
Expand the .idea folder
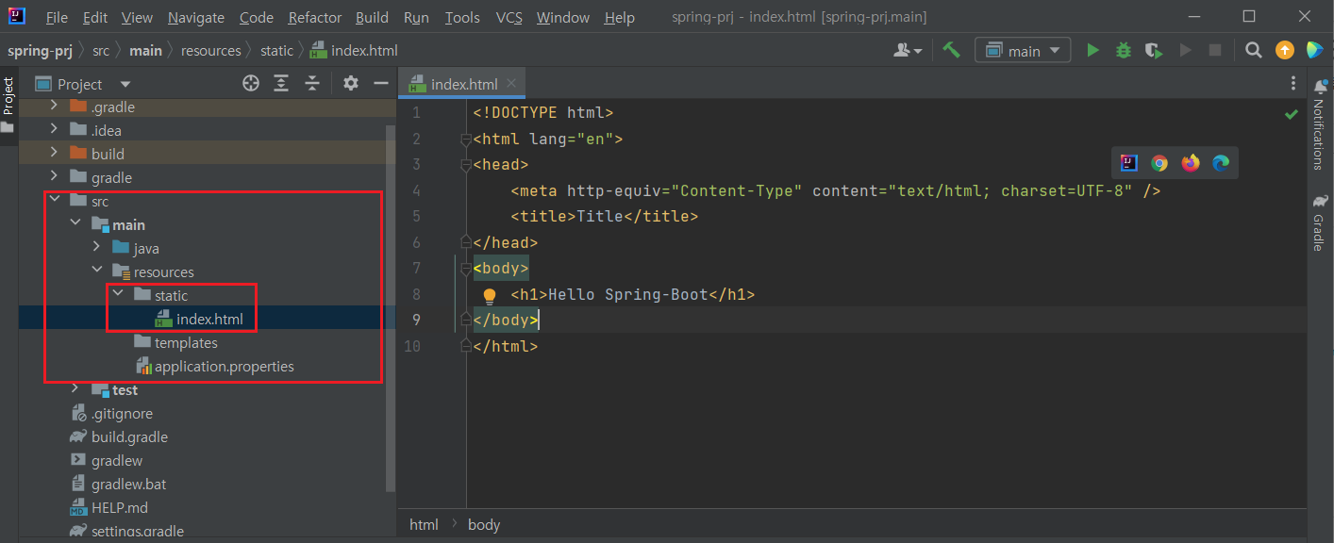pyautogui.click(x=53, y=130)
